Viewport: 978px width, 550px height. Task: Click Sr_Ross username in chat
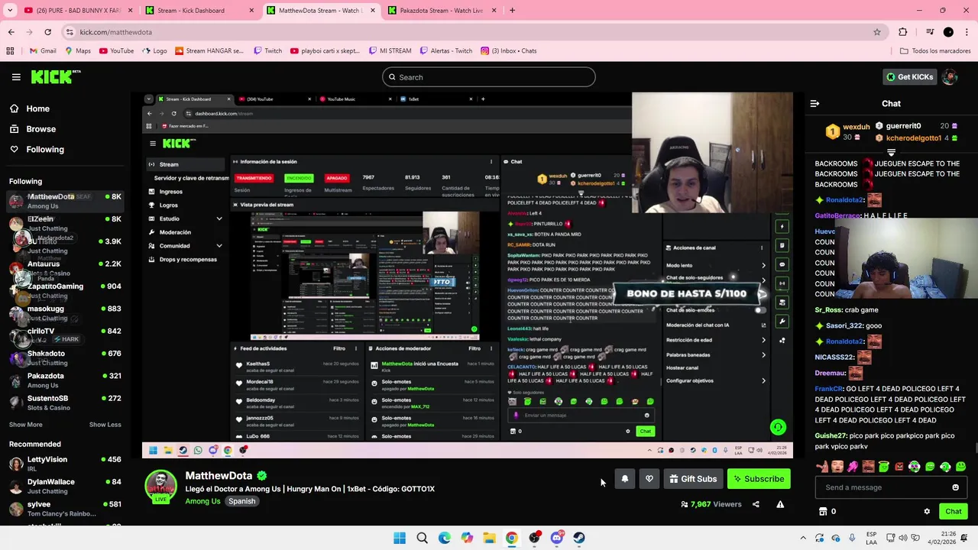coord(828,310)
